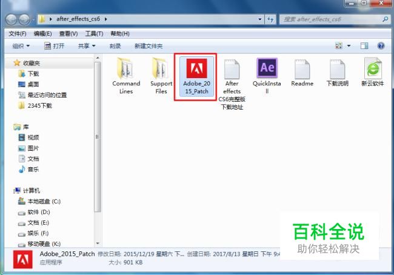Expand the 共享 dropdown
This screenshot has width=394, height=275.
[87, 46]
